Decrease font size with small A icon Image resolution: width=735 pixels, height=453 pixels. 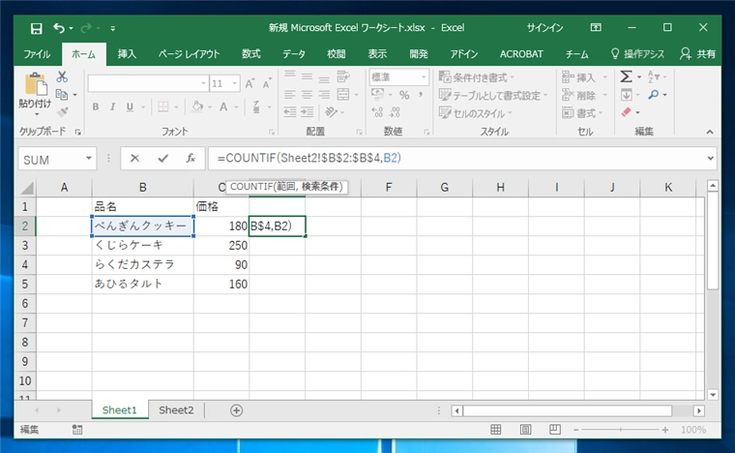267,84
